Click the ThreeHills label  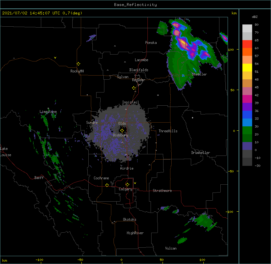pyautogui.click(x=168, y=131)
